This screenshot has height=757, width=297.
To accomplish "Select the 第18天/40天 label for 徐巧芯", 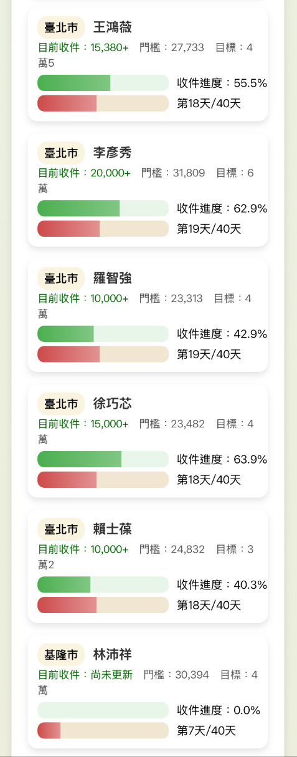I will pos(209,480).
